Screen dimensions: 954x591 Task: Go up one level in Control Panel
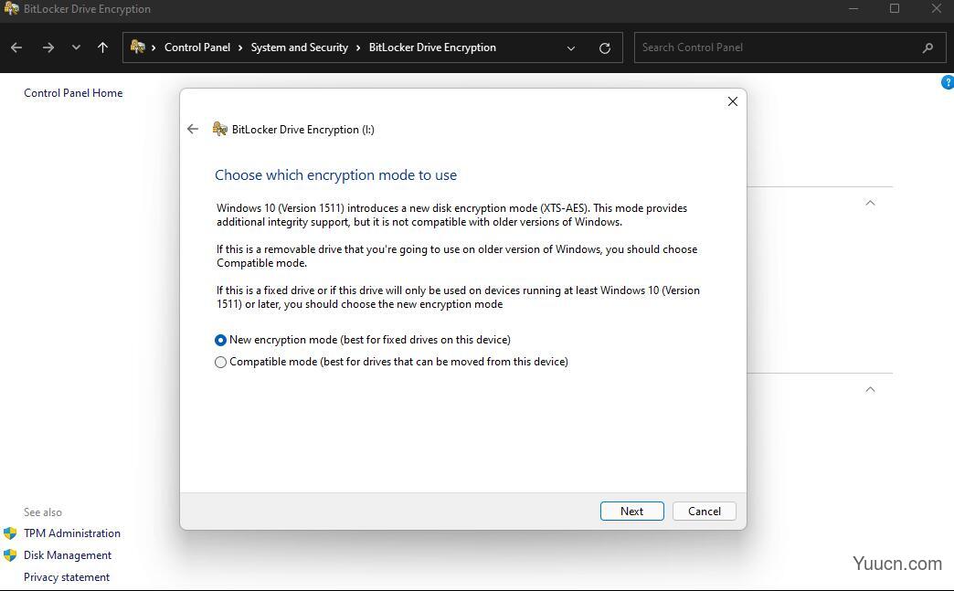pos(103,47)
